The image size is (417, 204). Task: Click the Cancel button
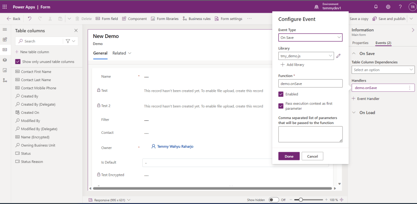tap(313, 156)
